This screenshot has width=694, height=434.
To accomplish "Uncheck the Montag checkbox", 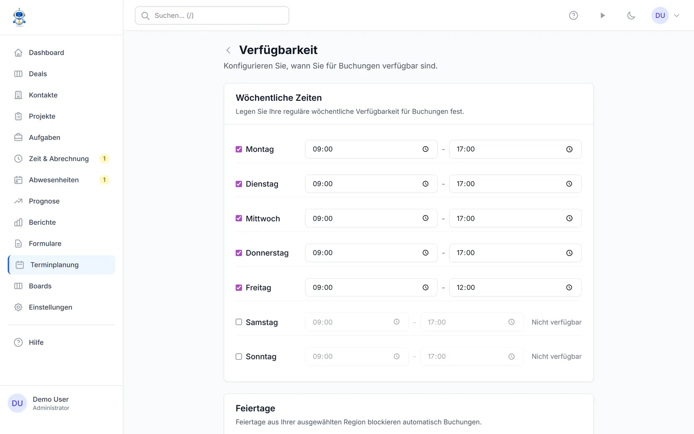I will point(239,149).
